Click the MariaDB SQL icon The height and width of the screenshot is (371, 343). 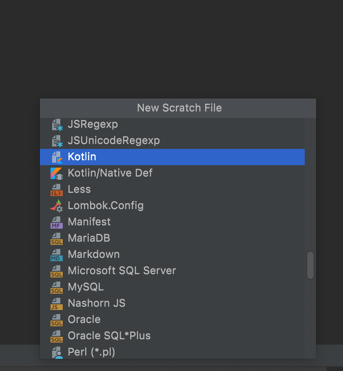click(56, 239)
